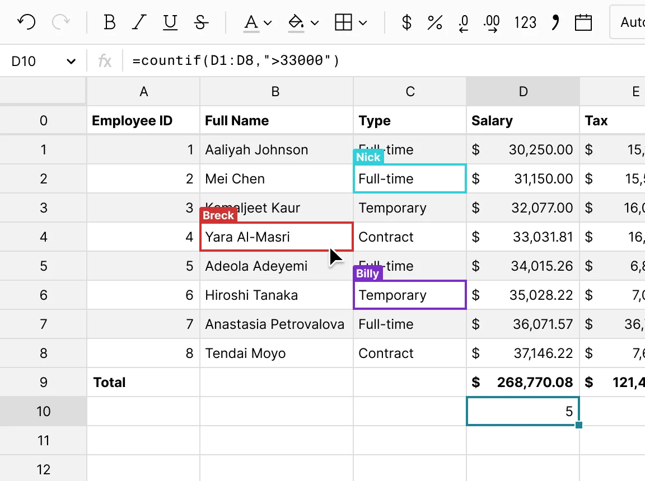Viewport: 645px width, 481px height.
Task: Select row header 9
Action: (43, 382)
